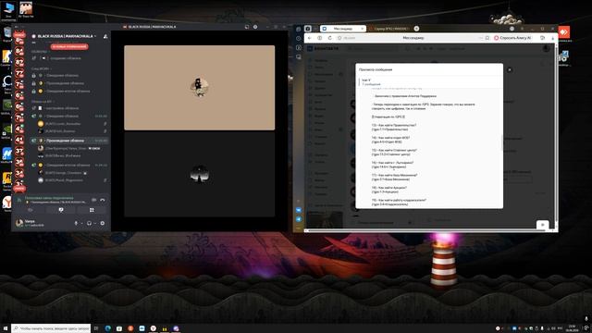Open the headphones output options arrow
This screenshot has width=592, height=333.
(x=94, y=223)
